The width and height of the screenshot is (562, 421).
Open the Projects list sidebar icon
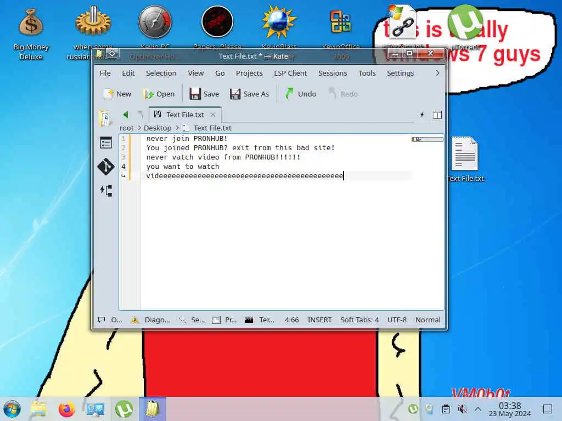106,143
